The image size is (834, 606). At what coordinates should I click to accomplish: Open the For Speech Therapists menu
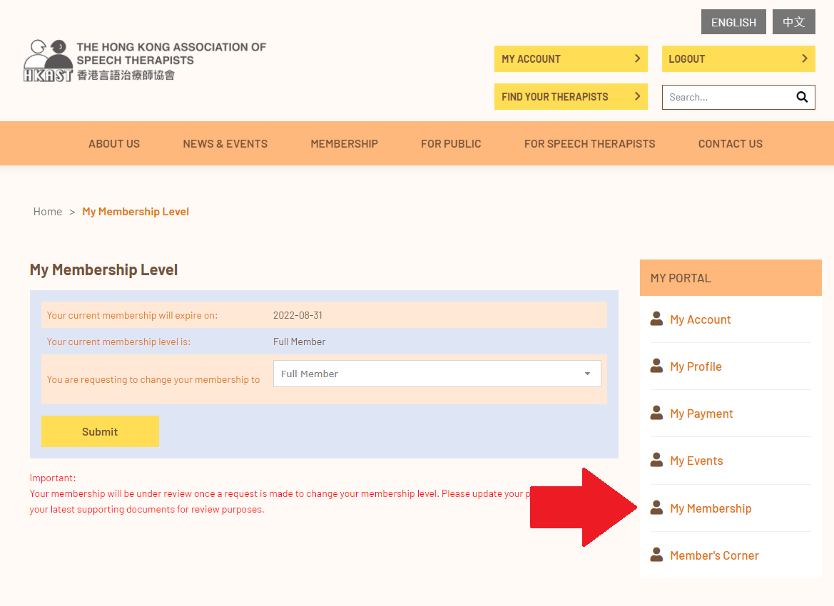(x=589, y=143)
